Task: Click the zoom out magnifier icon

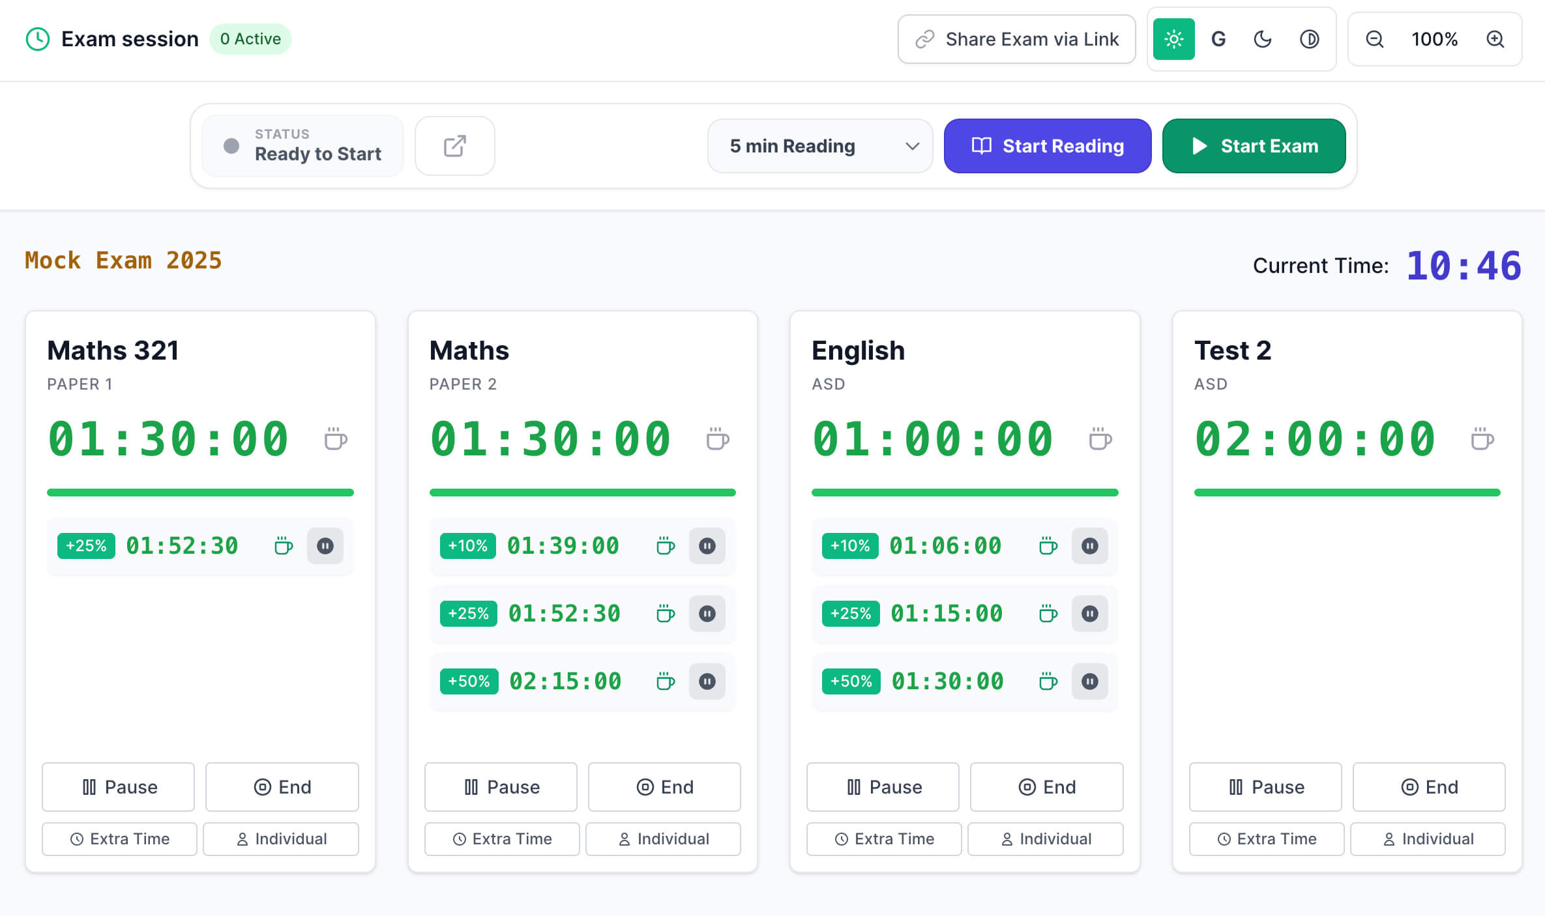Action: click(1374, 39)
